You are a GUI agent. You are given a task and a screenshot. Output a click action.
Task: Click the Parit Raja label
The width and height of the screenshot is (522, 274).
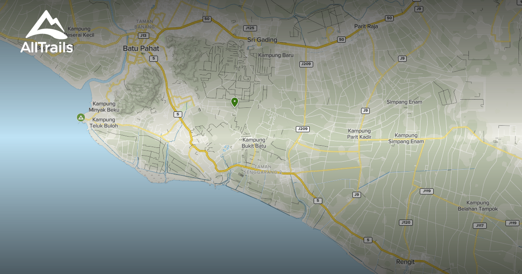click(366, 27)
